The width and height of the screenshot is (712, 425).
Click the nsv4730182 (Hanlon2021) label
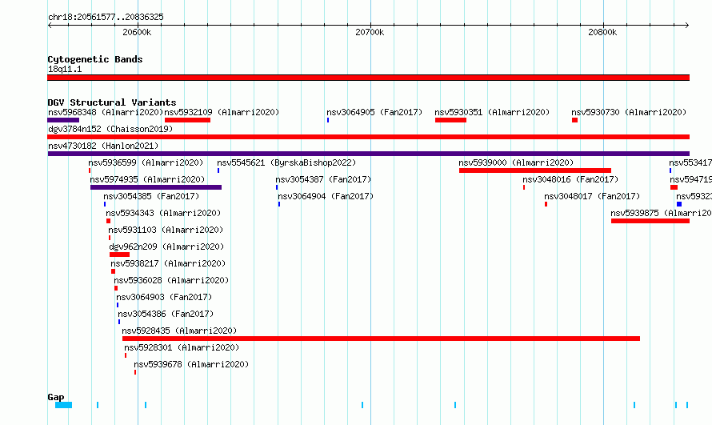(103, 146)
